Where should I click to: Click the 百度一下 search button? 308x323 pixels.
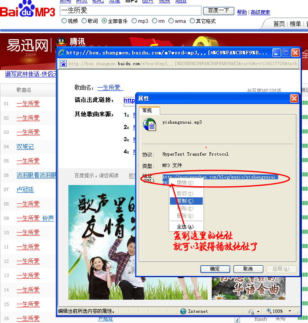coord(219,11)
